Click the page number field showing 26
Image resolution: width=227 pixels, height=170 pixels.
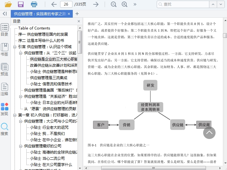66,4
